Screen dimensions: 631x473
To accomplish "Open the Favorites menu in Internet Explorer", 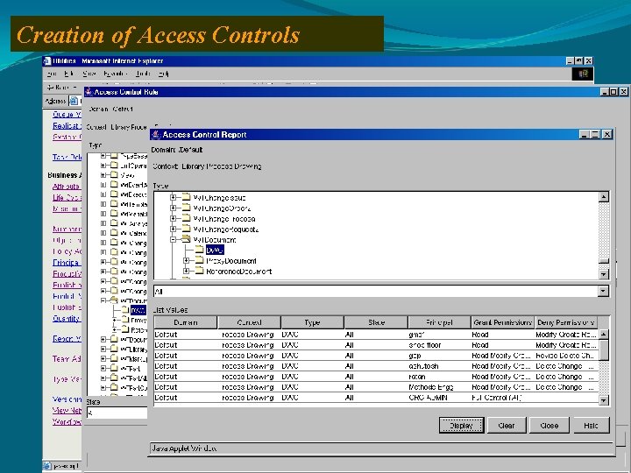I will click(x=115, y=74).
